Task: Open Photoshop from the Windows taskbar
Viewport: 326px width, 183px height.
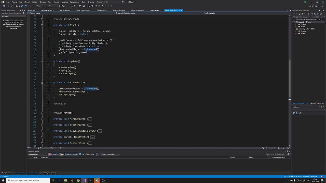Action: pos(59,180)
